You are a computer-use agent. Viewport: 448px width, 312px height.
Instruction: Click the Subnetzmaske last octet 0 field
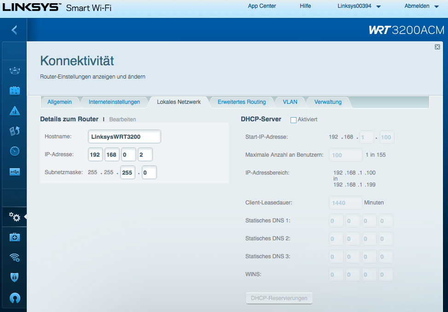point(149,172)
